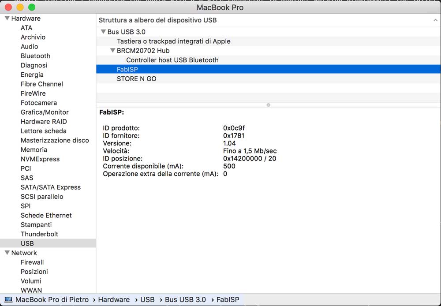Select the highlighted USB sidebar entry
Screen dimensions: 441x306
pyautogui.click(x=48, y=243)
